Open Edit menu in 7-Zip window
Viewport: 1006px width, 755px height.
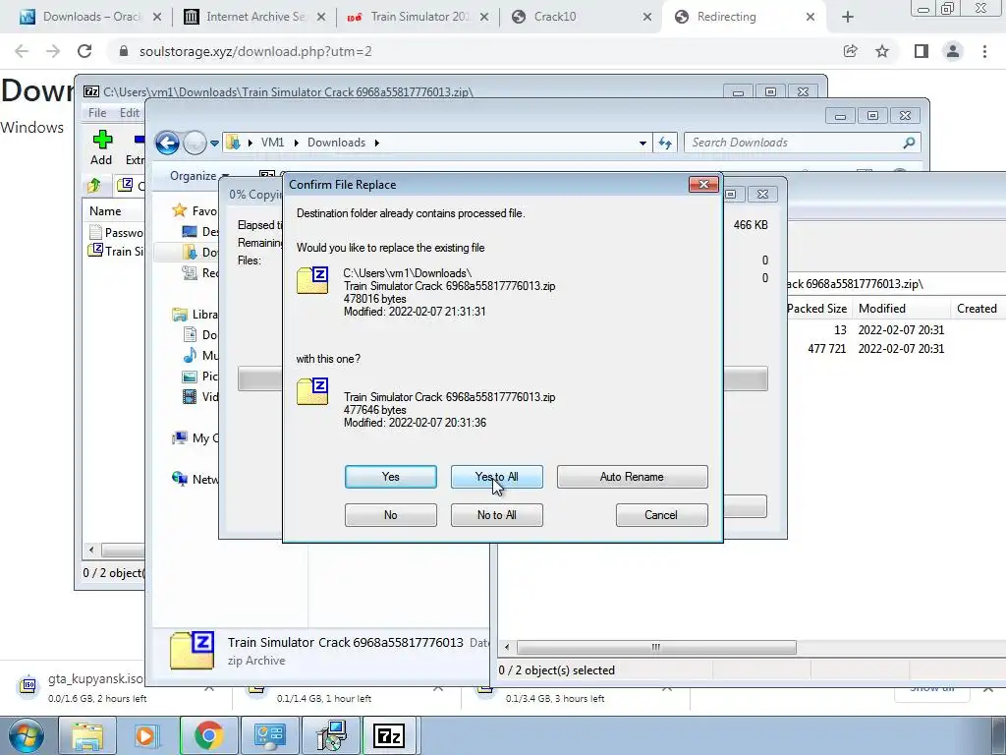point(129,113)
